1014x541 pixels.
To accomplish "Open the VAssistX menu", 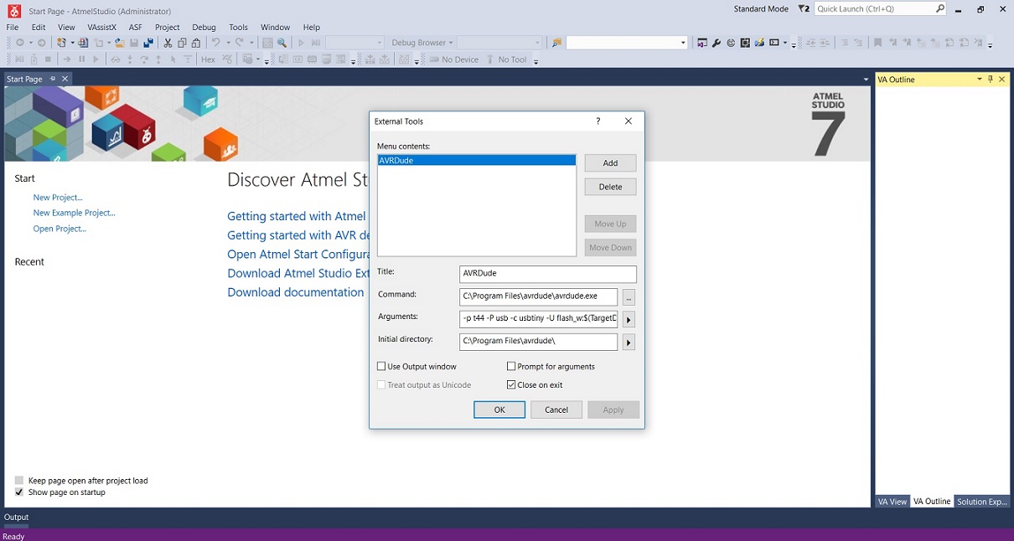I will (101, 27).
